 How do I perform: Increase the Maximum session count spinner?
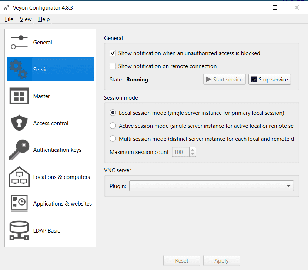point(192,150)
